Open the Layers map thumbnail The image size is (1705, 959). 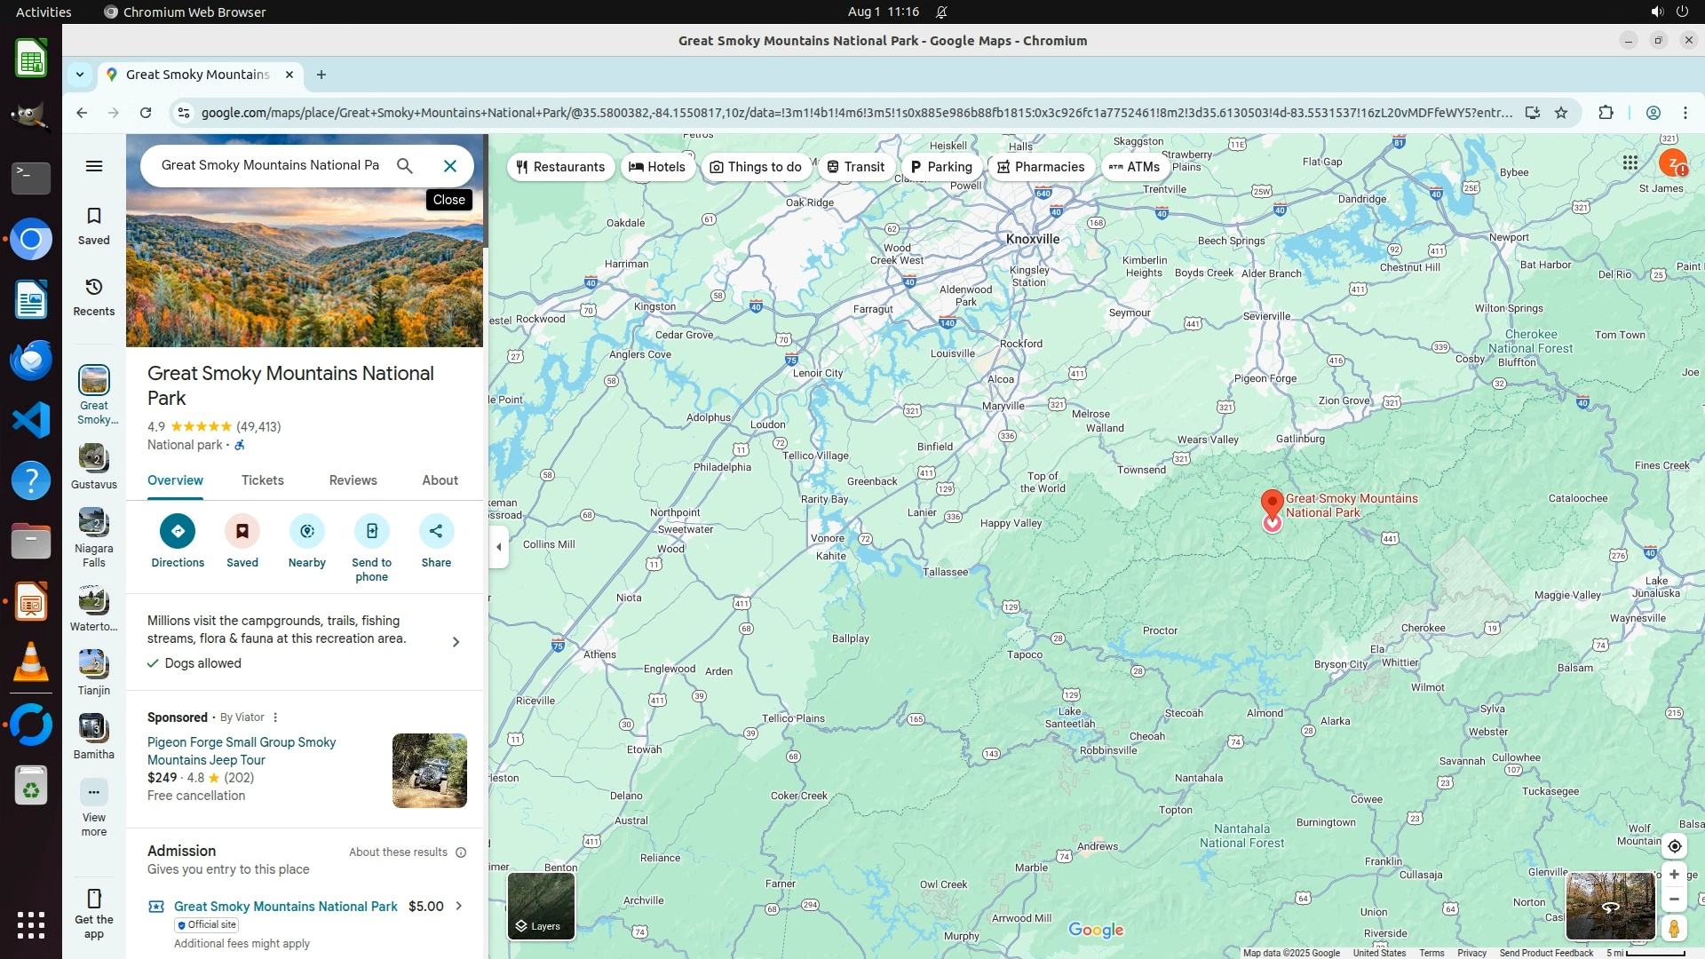coord(541,906)
